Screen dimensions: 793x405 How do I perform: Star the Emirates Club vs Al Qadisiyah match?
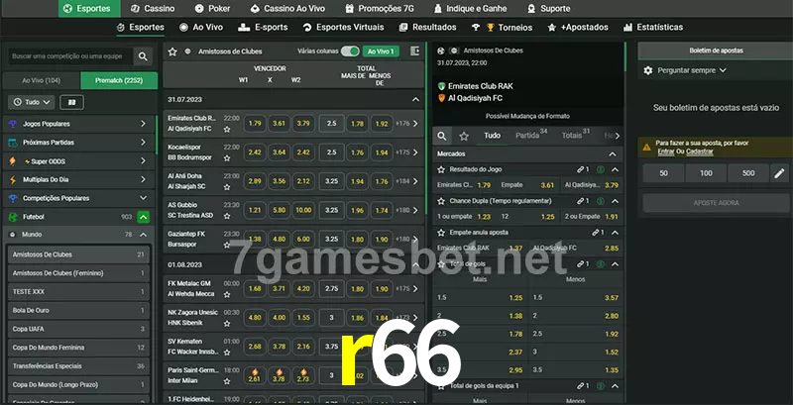pos(227,129)
